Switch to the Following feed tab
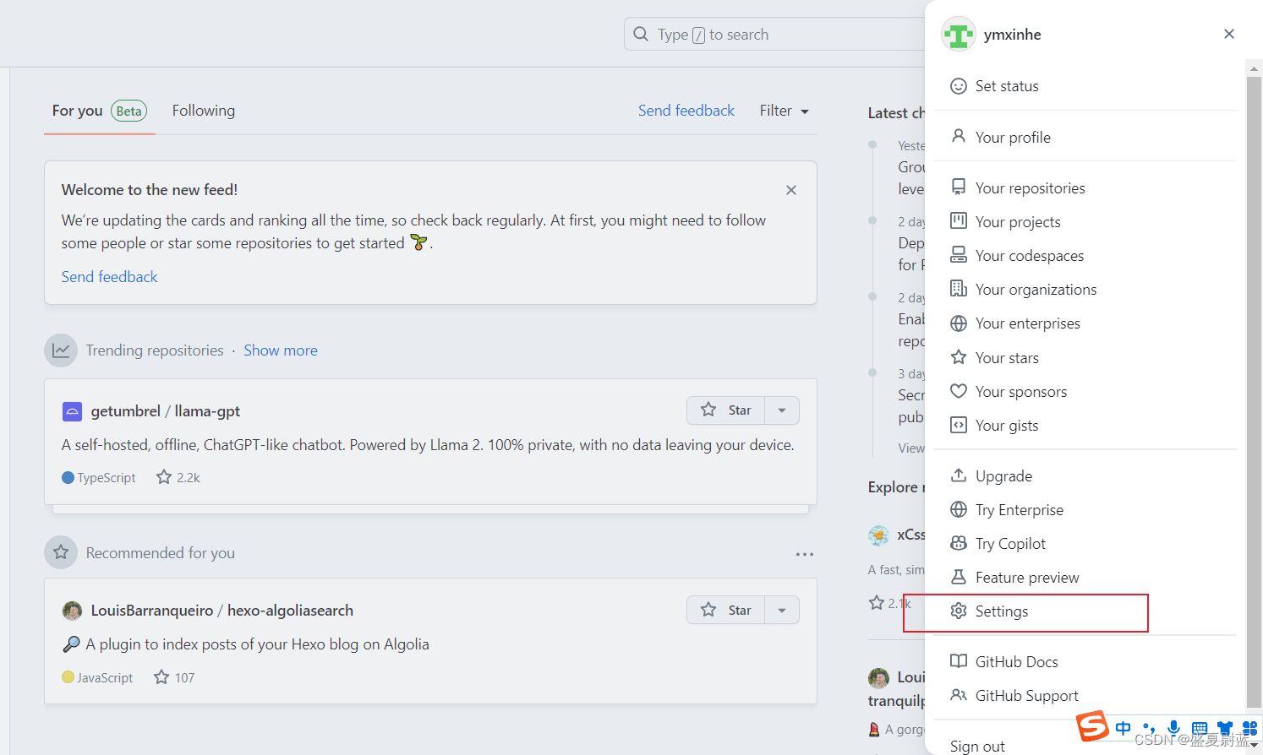Screen dimensions: 1263x755 click(203, 110)
